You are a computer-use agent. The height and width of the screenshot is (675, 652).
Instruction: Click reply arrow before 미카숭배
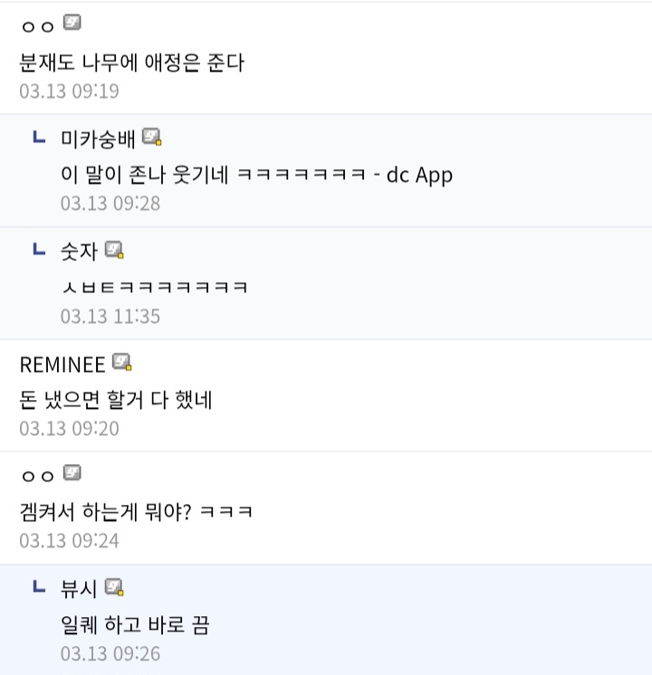tap(38, 138)
